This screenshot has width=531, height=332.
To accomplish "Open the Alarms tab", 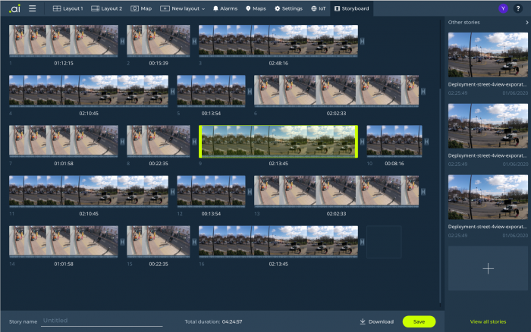I will tap(225, 8).
